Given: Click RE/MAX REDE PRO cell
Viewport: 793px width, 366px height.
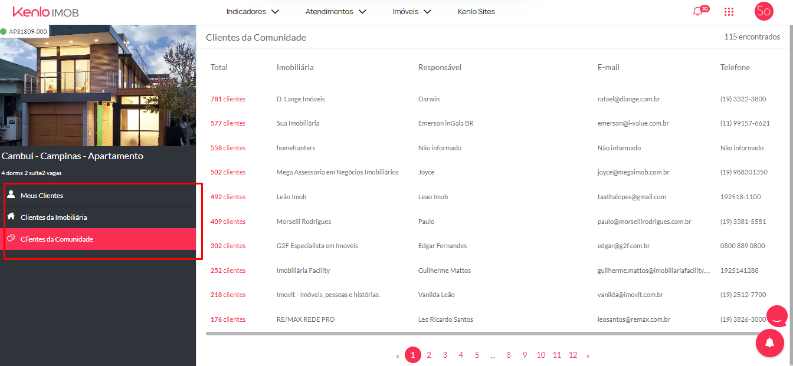Looking at the screenshot, I should tap(306, 319).
